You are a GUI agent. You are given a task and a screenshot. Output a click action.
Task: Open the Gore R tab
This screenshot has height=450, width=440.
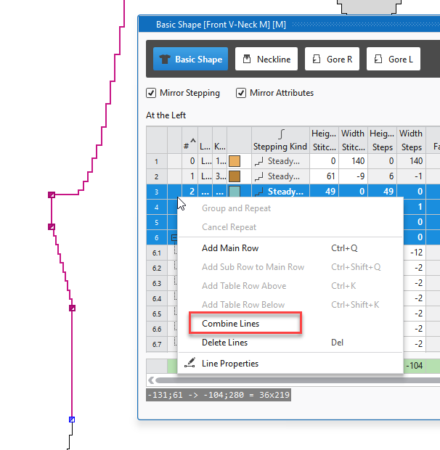pos(332,60)
